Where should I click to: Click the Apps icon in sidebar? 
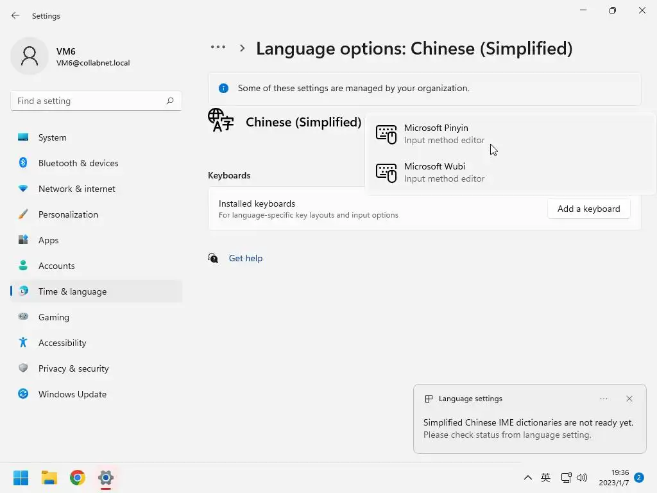coord(23,240)
